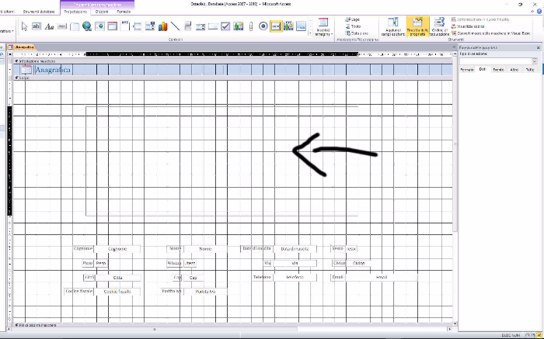Screen dimensions: 544x339
Task: Choose the Combo Box control
Action: pyautogui.click(x=150, y=26)
